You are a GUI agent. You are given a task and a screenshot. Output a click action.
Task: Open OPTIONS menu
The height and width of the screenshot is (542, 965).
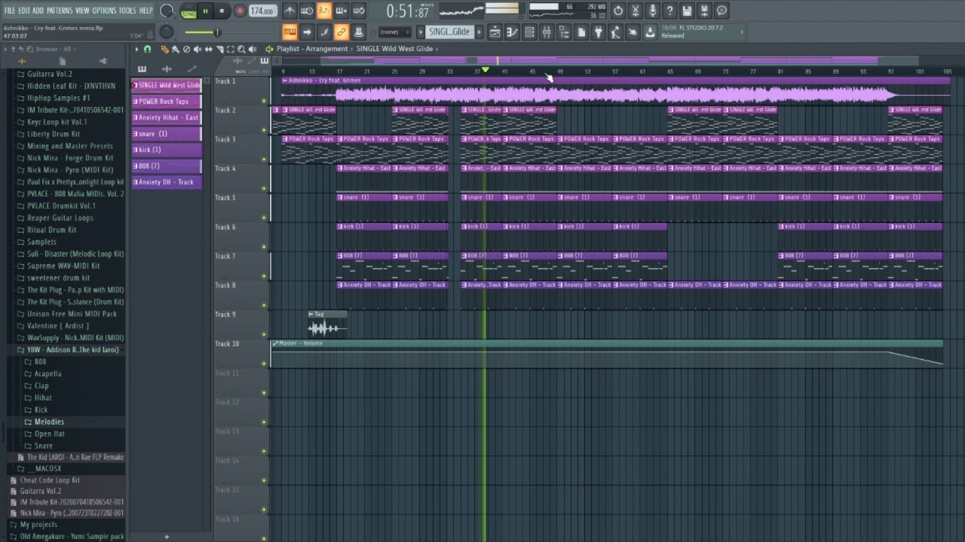(104, 11)
